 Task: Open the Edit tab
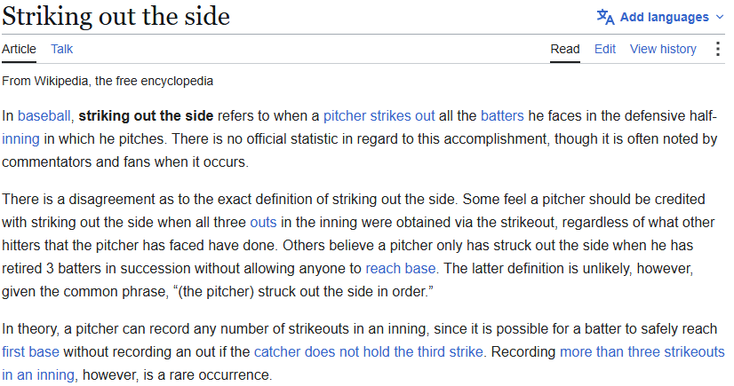tap(605, 49)
